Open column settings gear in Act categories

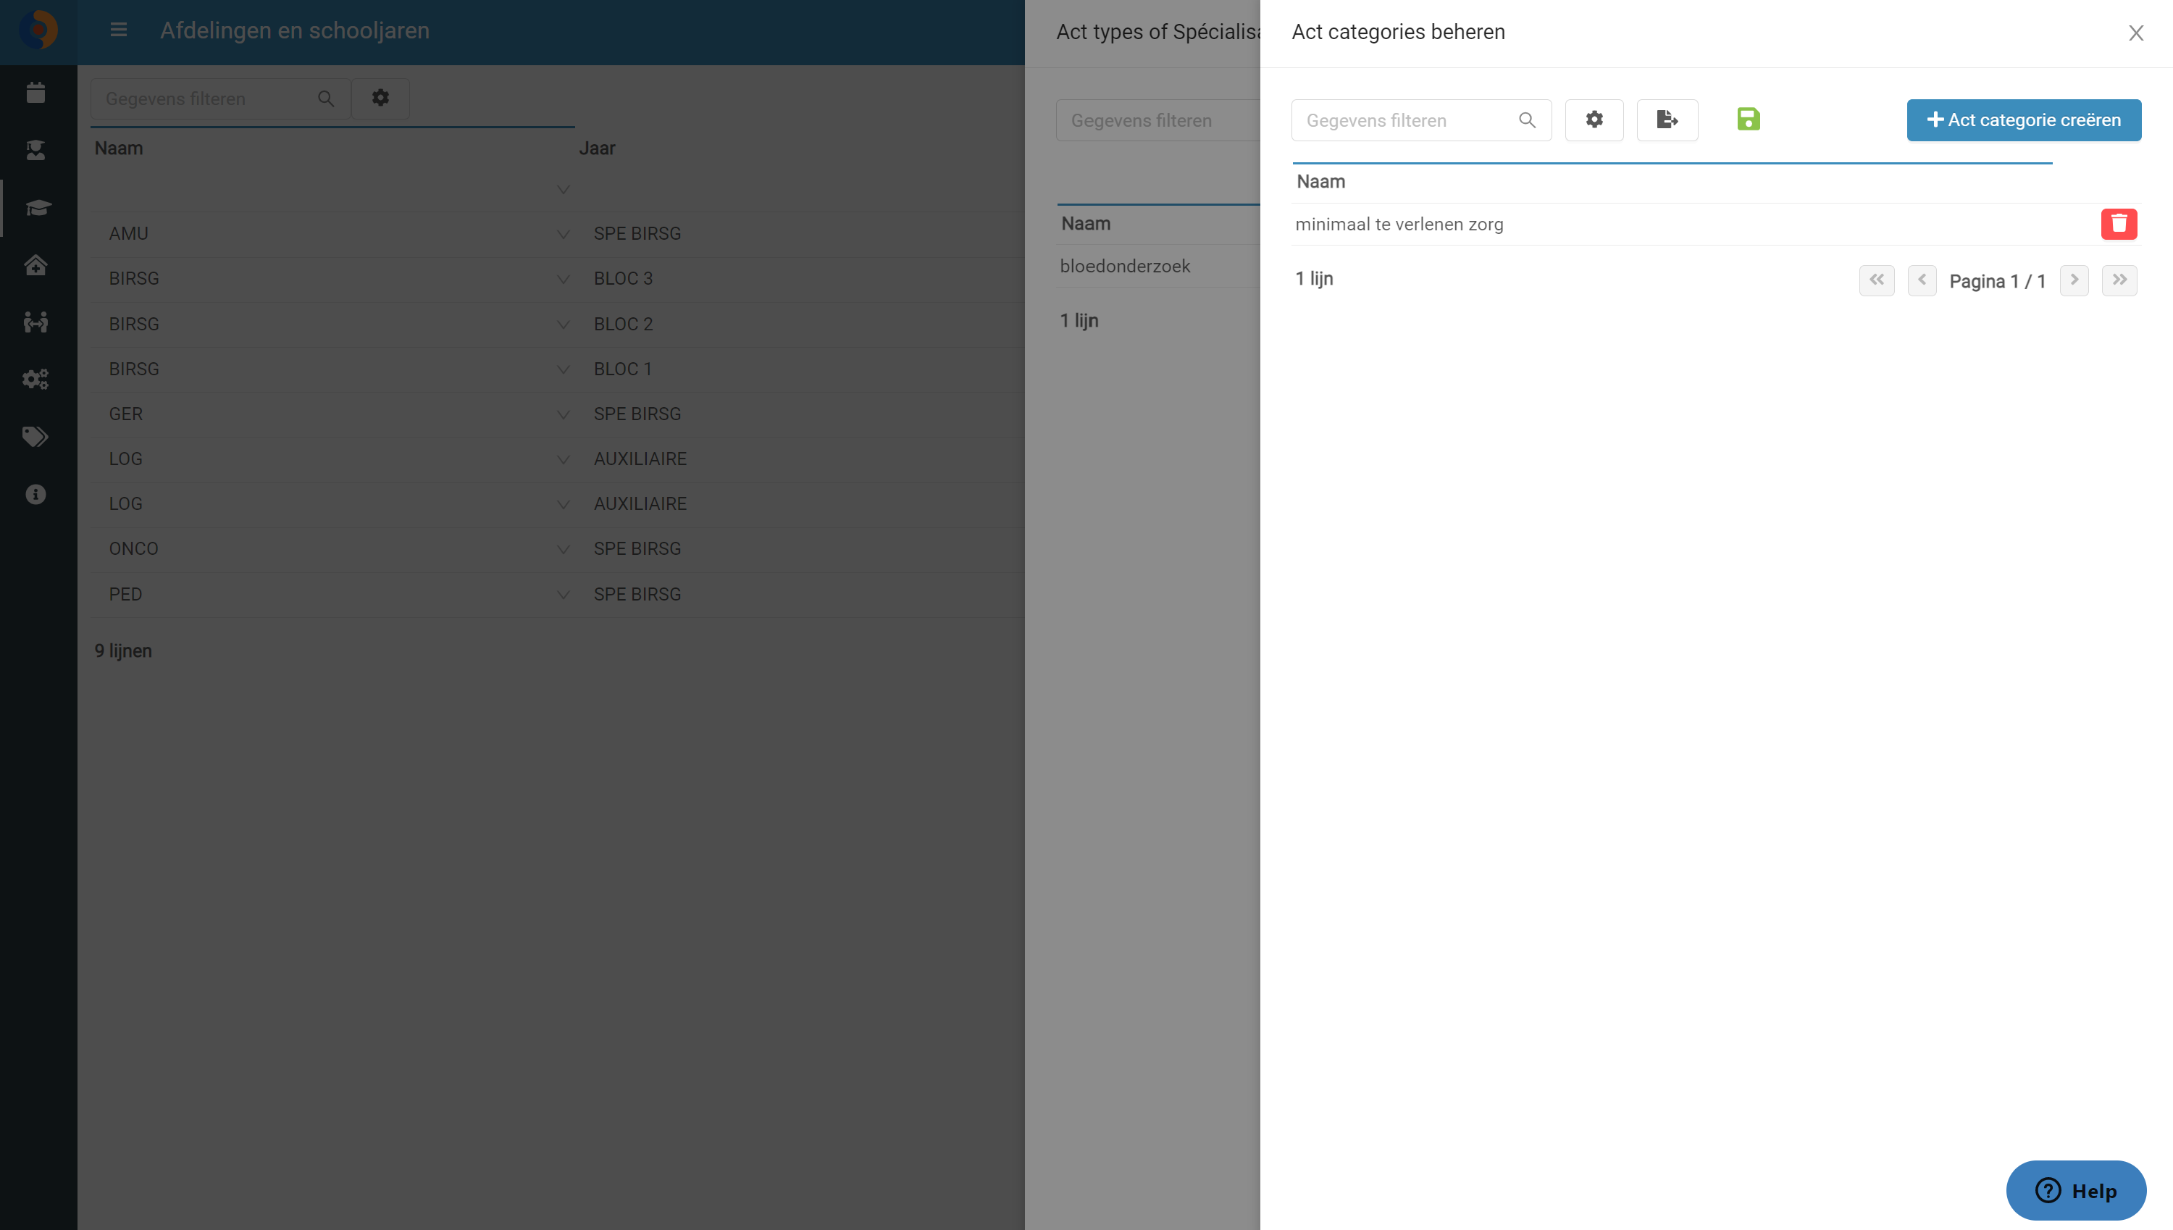click(1594, 120)
